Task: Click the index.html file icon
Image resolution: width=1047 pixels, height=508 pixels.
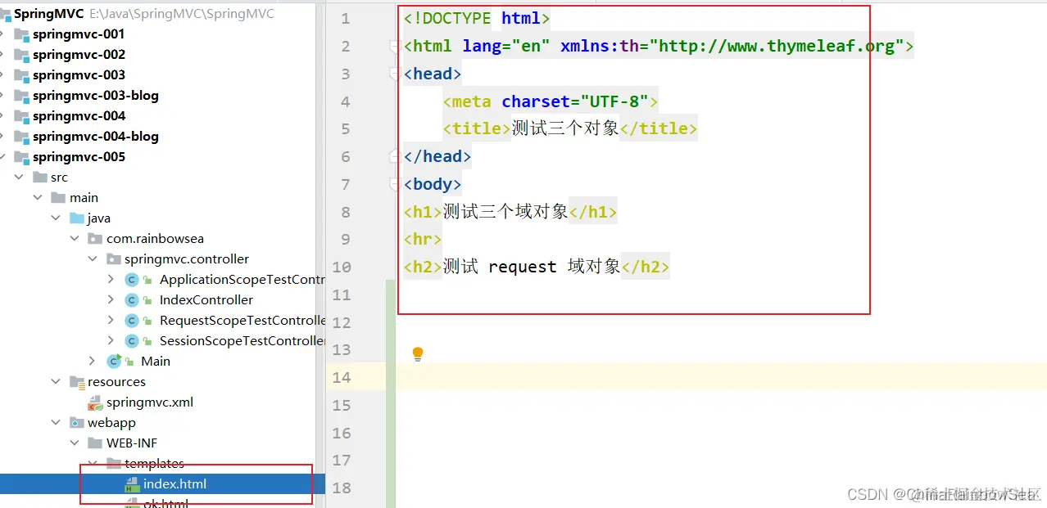Action: click(132, 484)
